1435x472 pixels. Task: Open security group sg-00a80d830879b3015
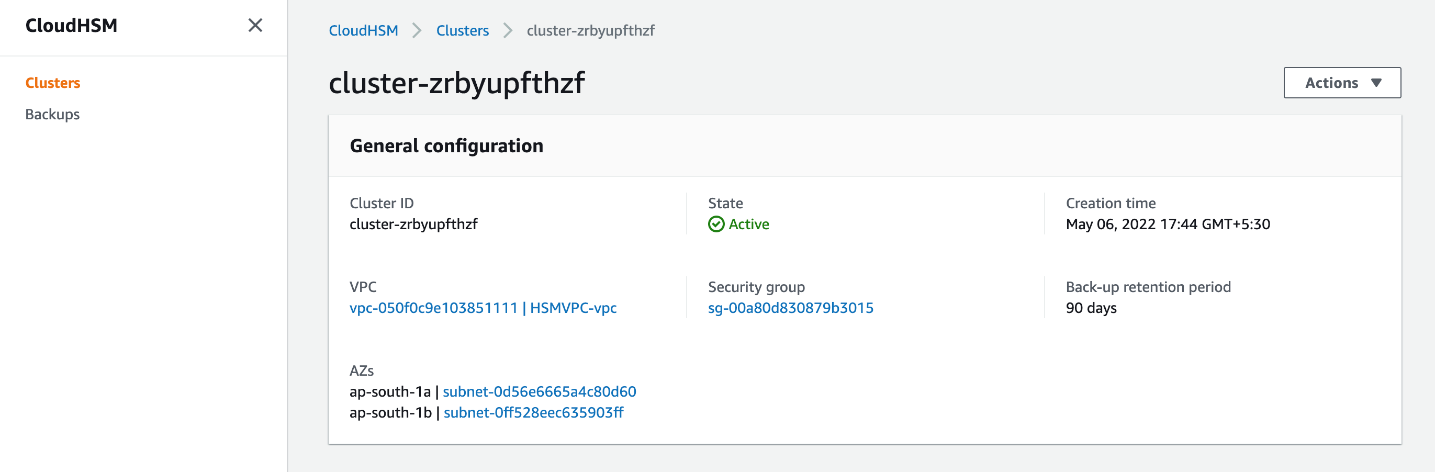pyautogui.click(x=790, y=307)
